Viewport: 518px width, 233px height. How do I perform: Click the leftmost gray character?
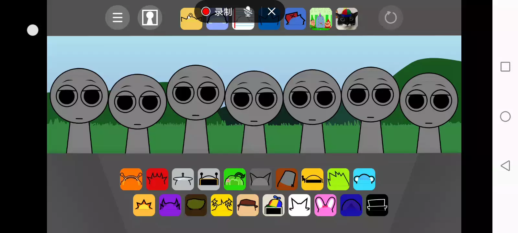click(x=79, y=97)
